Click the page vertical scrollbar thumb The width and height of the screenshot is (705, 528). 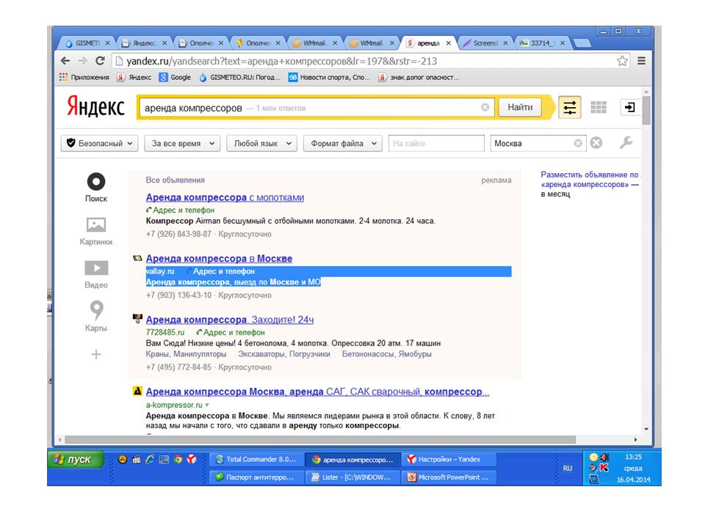[646, 110]
